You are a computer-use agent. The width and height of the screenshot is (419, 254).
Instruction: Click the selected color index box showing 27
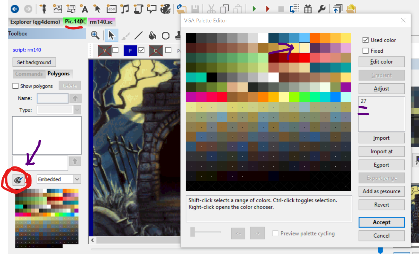click(x=382, y=114)
